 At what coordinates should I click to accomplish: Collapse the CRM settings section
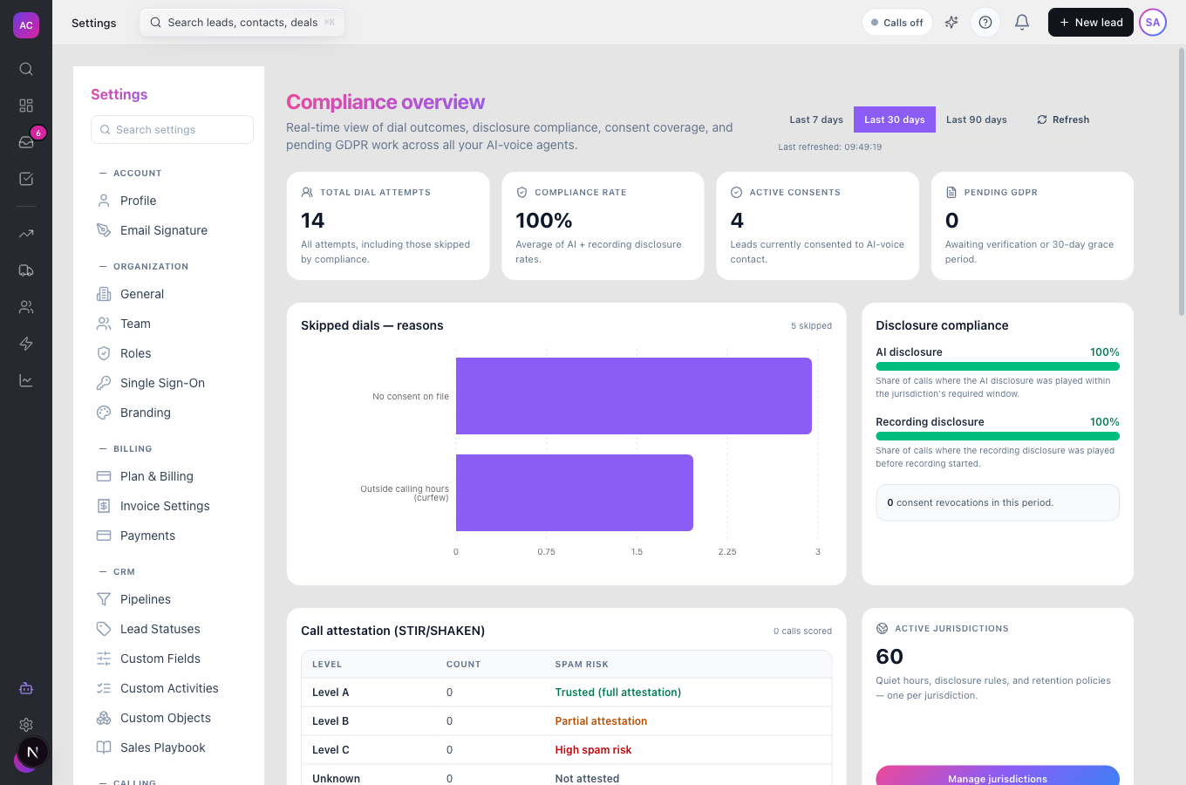pos(117,572)
